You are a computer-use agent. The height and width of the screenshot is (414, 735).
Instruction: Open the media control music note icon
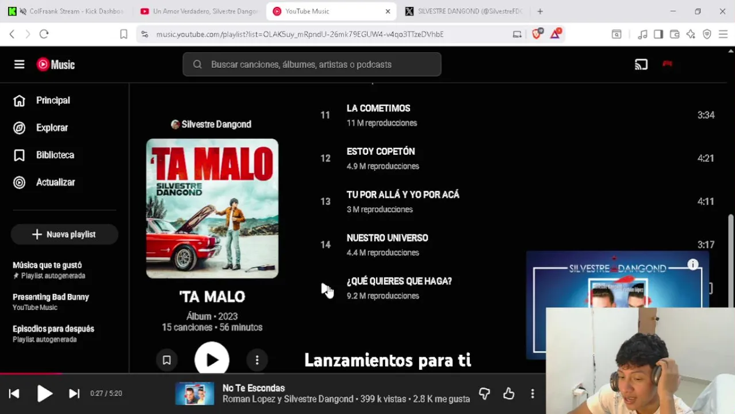[643, 34]
